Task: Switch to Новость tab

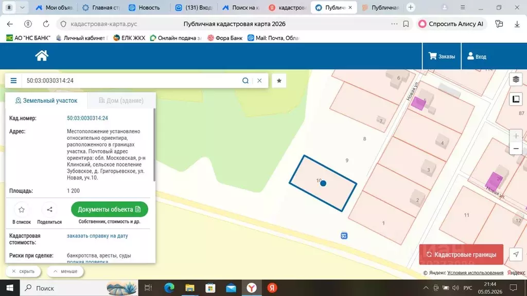Action: [147, 7]
